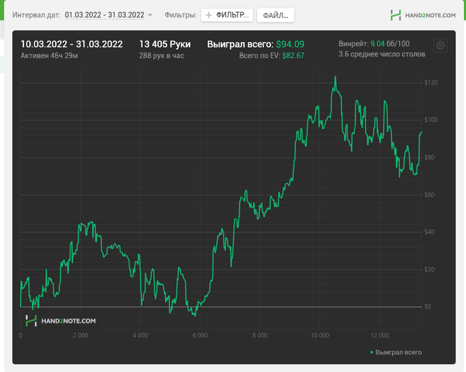Click the $20 y-axis label
Viewport: 466px width, 372px height.
[x=429, y=270]
